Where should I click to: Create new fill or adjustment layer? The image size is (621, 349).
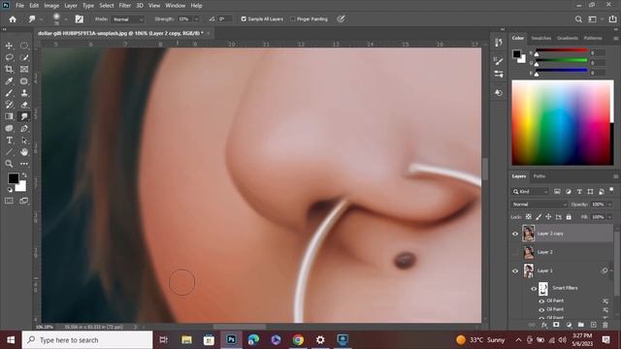coord(569,325)
